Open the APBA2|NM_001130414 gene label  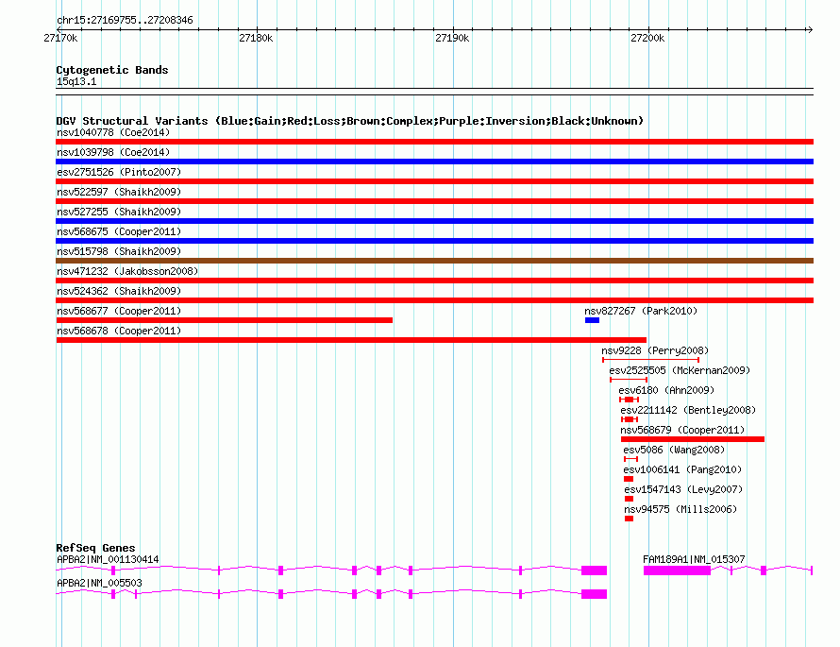(x=108, y=559)
